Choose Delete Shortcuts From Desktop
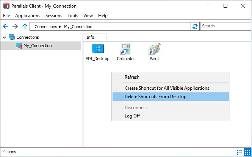Viewport: 252px width, 157px height. tap(171, 97)
